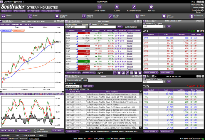Open the NASDAQ Level II window
The height and width of the screenshot is (140, 205).
(84, 16)
